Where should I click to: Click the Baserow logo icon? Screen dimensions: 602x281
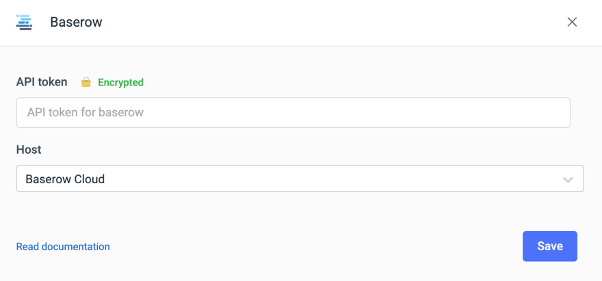(x=24, y=22)
